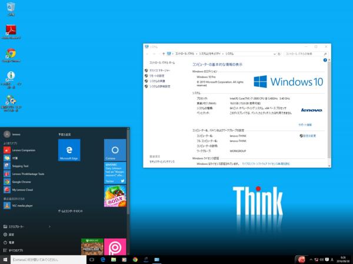Launch Snipping Tool from Start menu
The width and height of the screenshot is (353, 264).
pyautogui.click(x=16, y=166)
